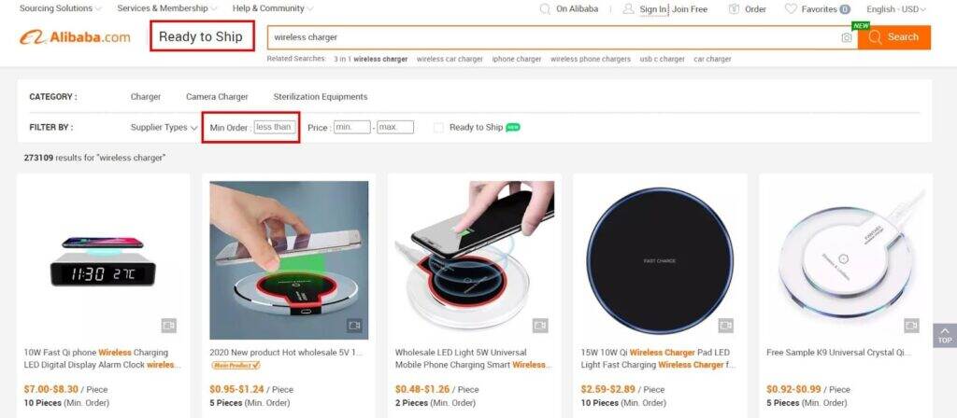Click the Favorites heart icon
957x418 pixels.
[x=791, y=8]
